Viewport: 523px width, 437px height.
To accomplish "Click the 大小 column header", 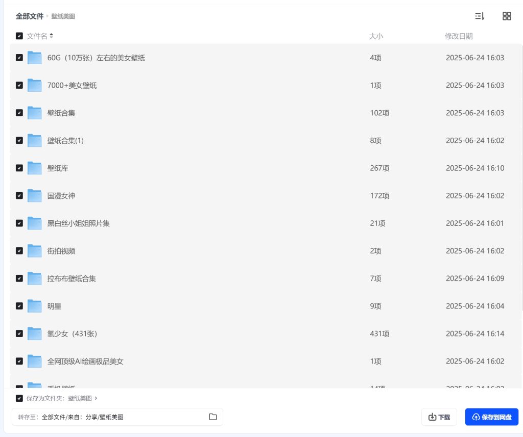I will (x=376, y=36).
